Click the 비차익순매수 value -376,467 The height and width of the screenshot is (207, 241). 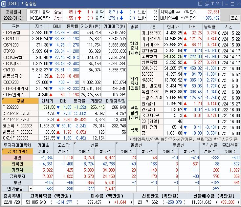(209, 18)
